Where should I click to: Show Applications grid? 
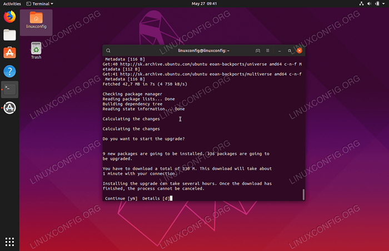tap(9, 242)
